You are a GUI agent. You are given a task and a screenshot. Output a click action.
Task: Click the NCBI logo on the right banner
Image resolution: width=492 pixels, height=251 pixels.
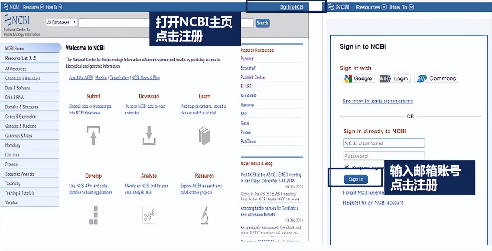click(339, 6)
